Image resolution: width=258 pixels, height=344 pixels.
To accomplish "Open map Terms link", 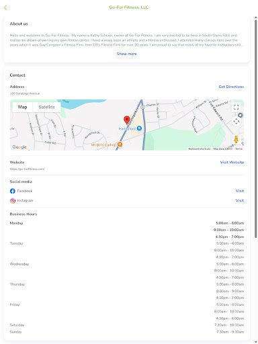I will [239, 148].
